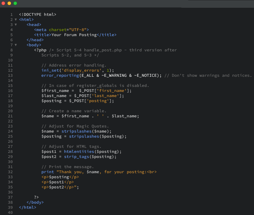Click line number 12 in gutter
The width and height of the screenshot is (254, 215).
(x=10, y=70)
